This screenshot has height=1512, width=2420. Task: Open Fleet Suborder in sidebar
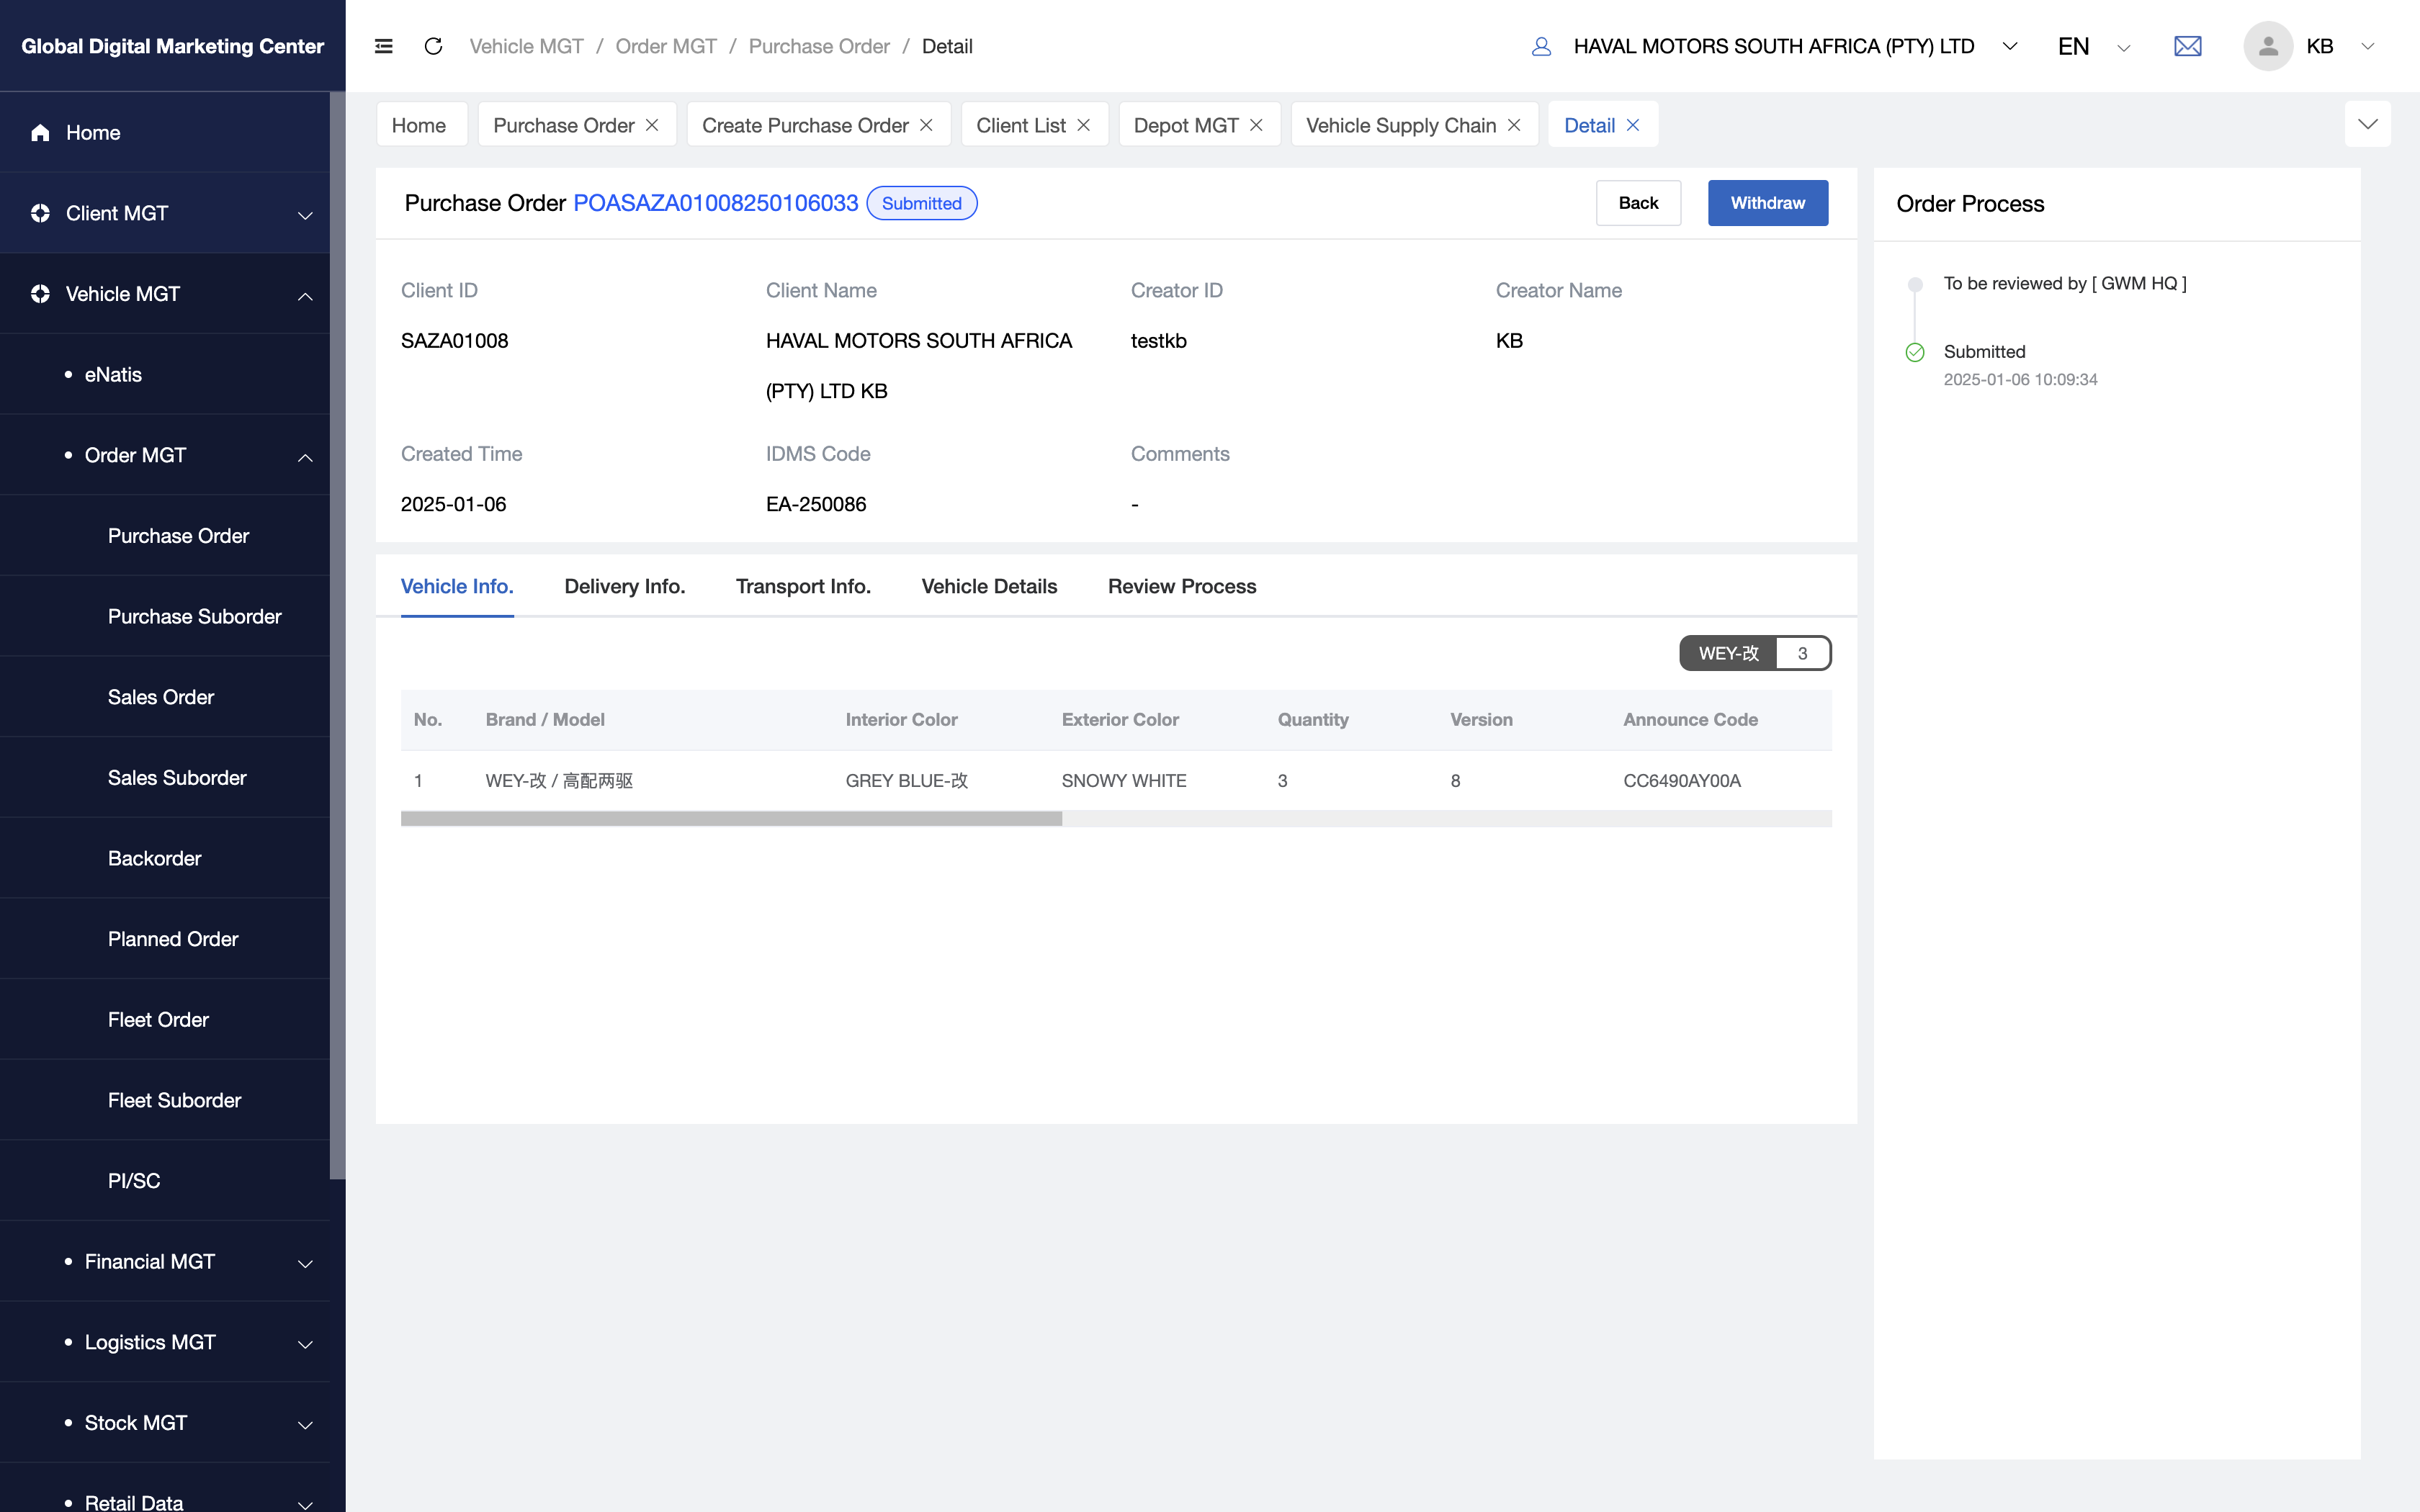click(165, 1100)
